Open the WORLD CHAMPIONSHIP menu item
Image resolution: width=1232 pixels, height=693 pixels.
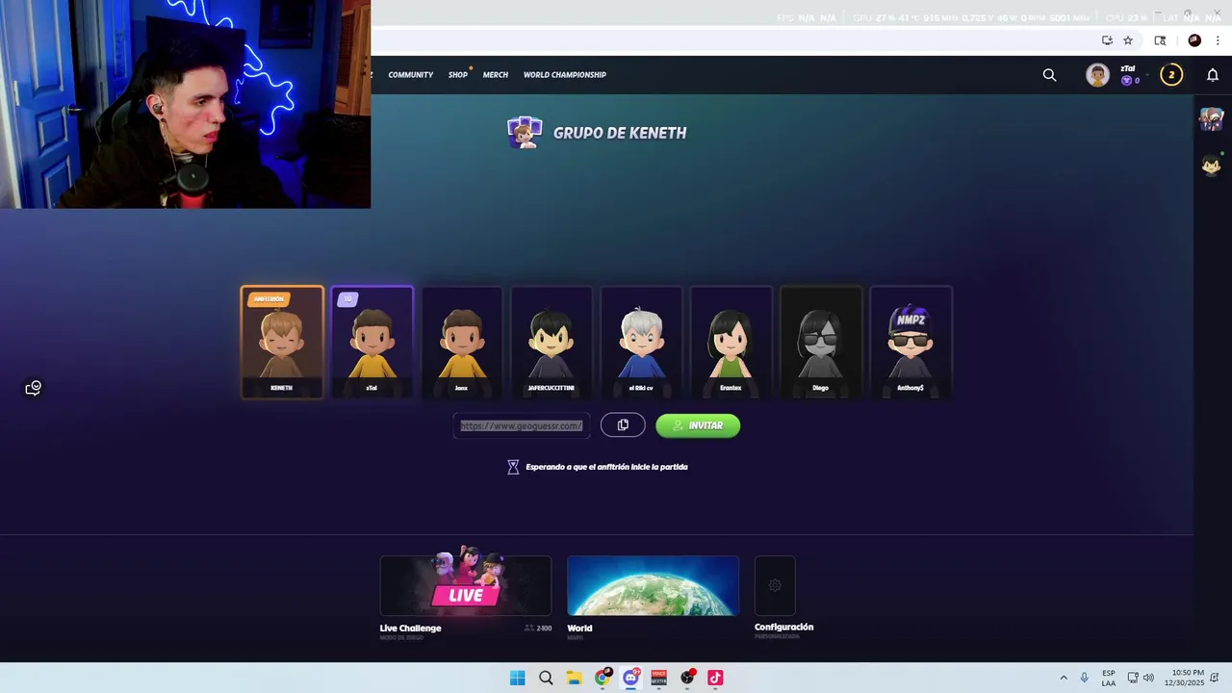point(565,75)
